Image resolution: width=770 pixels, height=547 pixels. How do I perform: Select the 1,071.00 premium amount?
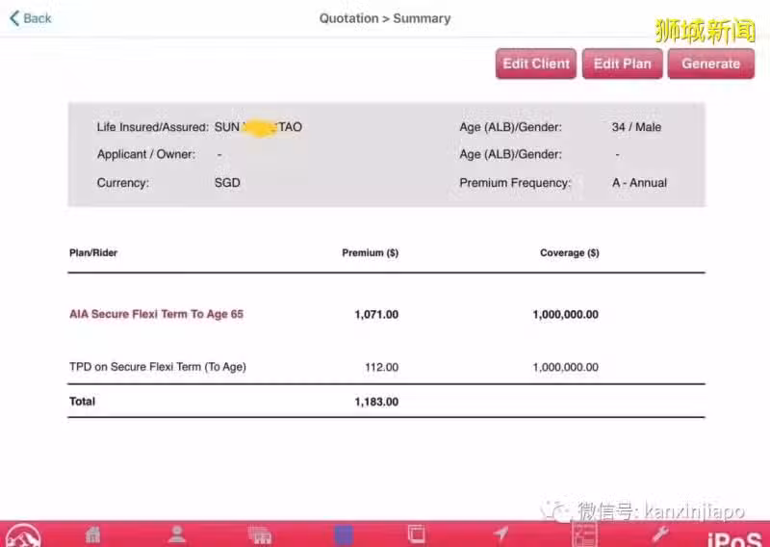pyautogui.click(x=376, y=315)
